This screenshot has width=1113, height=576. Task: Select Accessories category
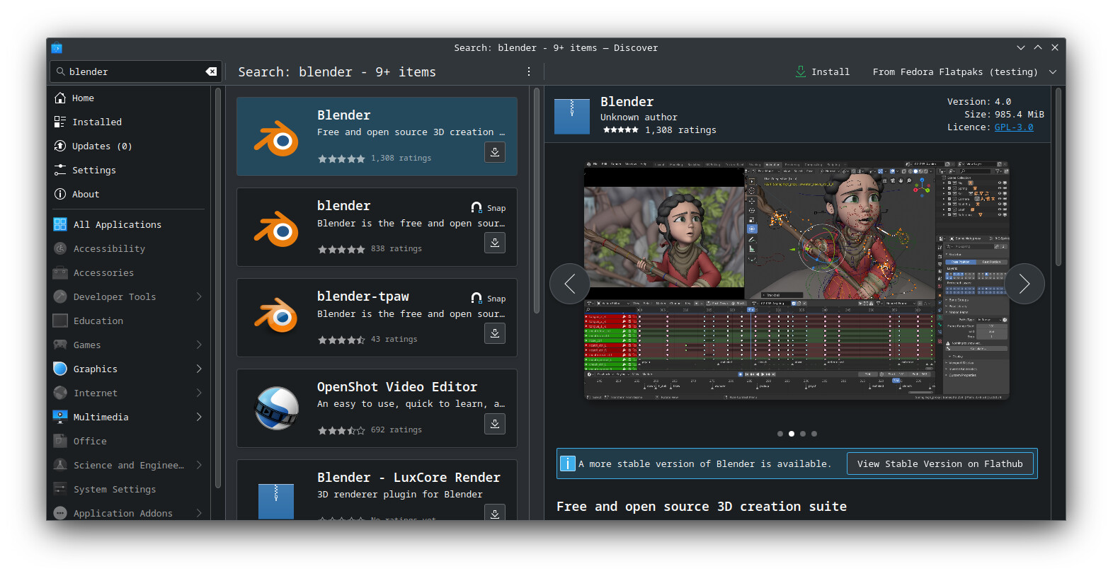point(129,272)
